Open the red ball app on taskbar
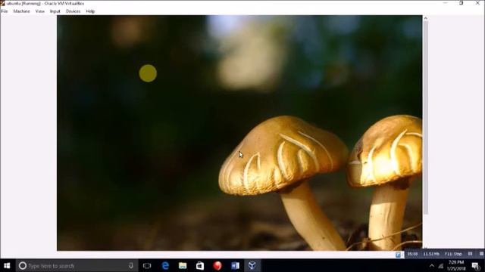The height and width of the screenshot is (272, 485). [217, 265]
